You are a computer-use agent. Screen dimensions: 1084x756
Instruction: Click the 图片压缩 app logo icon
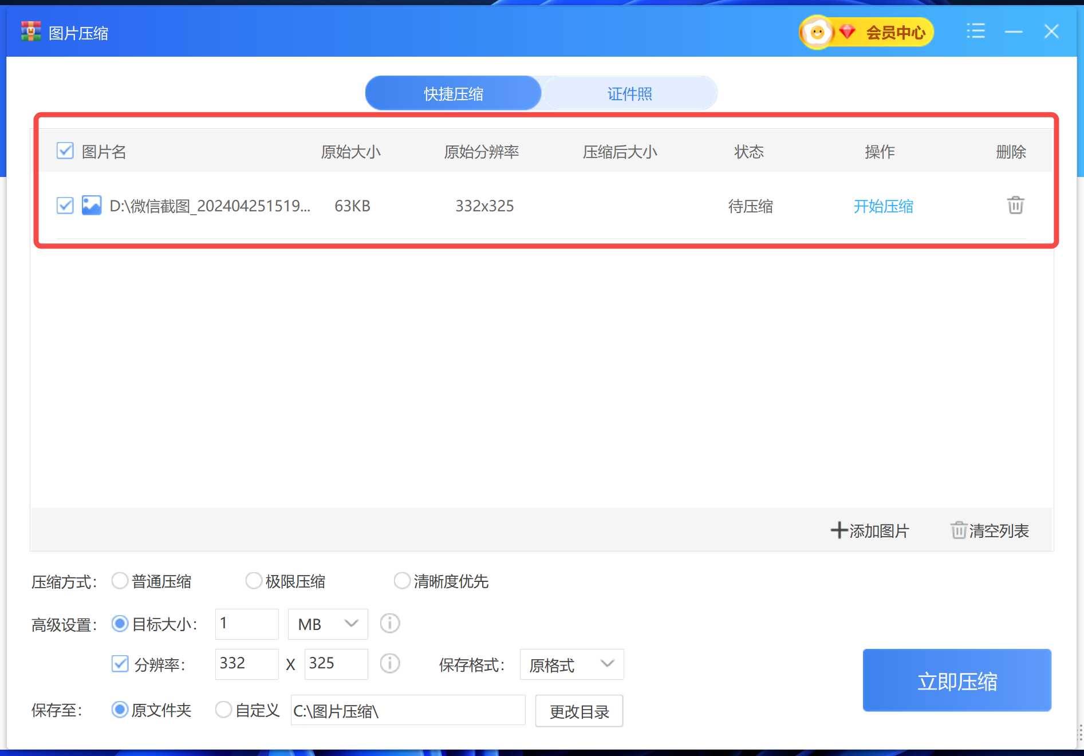pyautogui.click(x=31, y=31)
